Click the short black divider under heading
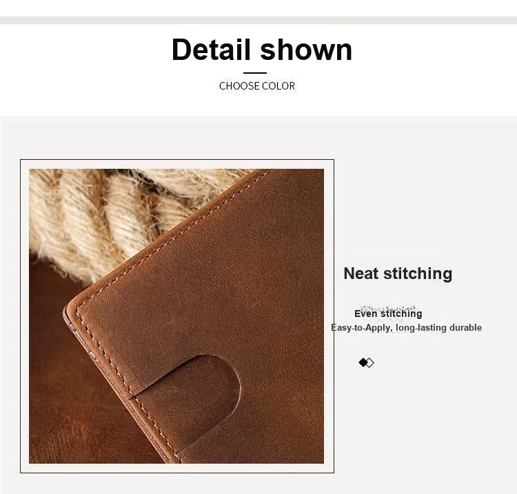 (x=255, y=73)
